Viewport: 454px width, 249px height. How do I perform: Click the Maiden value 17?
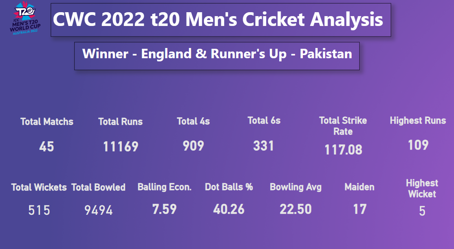[x=359, y=209]
